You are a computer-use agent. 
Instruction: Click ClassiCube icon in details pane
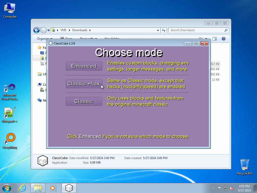[43, 161]
